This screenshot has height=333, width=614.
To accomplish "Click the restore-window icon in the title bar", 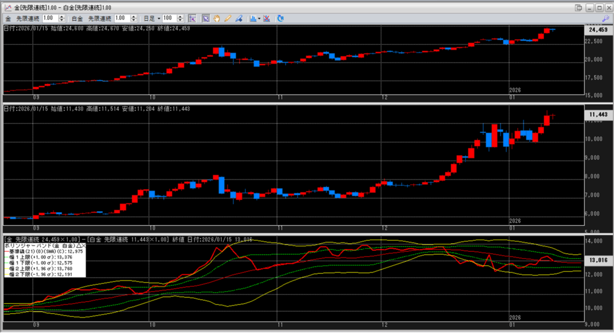I will click(x=578, y=7).
